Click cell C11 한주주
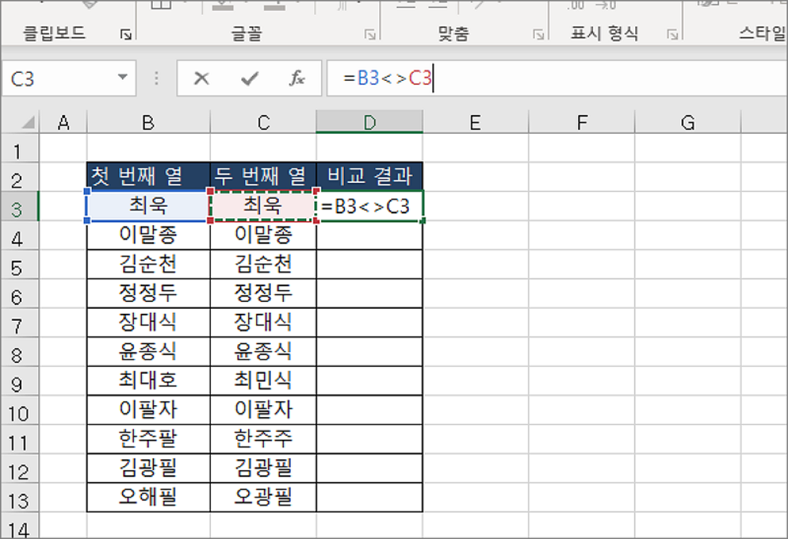 (x=264, y=440)
